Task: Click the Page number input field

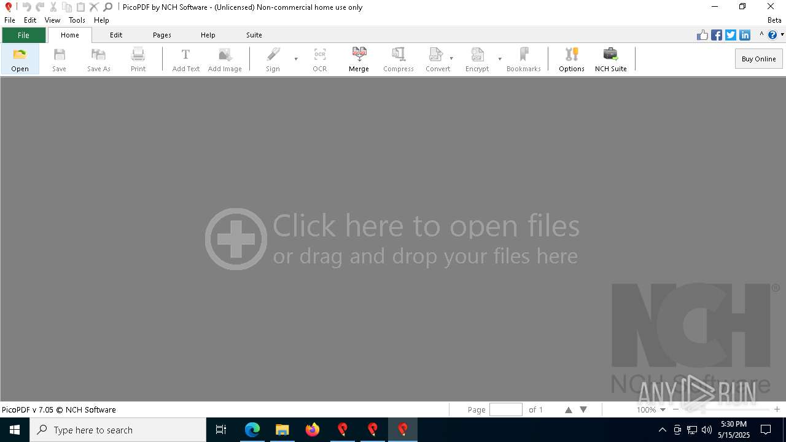Action: [x=506, y=409]
